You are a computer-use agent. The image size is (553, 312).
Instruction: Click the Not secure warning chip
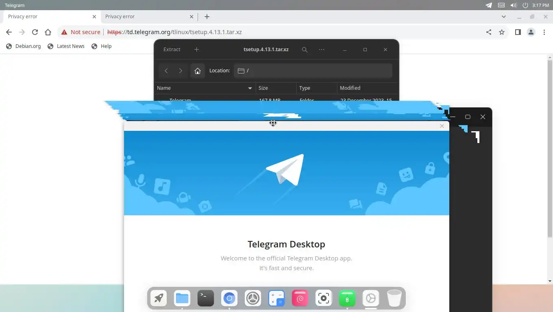tap(81, 32)
